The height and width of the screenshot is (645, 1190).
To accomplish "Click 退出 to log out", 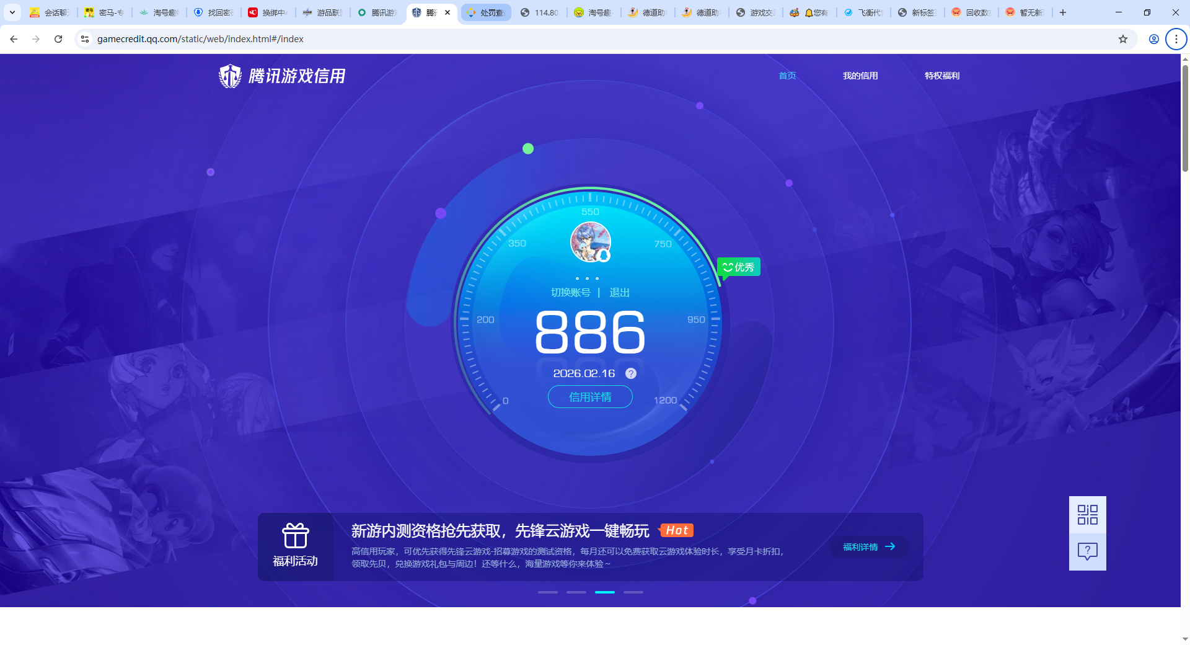I will coord(620,292).
